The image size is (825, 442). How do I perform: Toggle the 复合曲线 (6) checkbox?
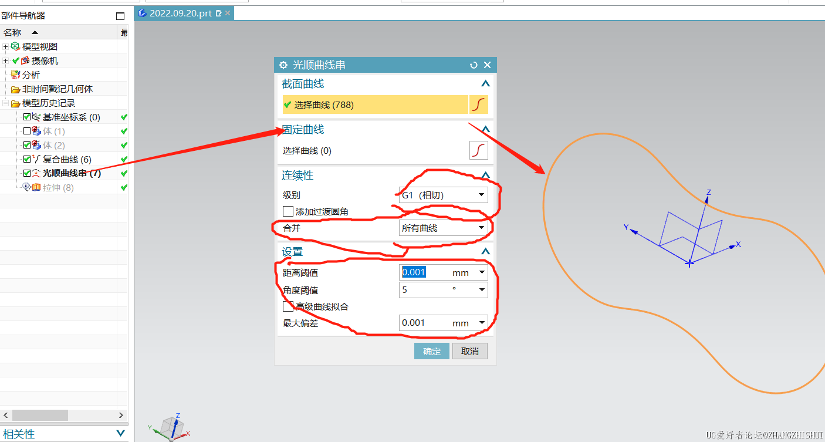point(27,159)
